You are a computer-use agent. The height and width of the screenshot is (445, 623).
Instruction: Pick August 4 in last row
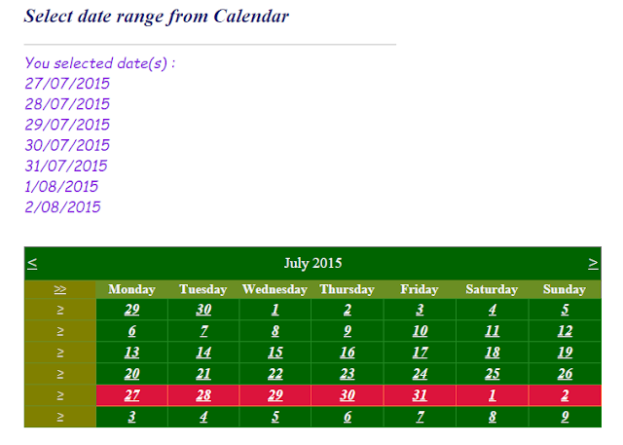[203, 417]
